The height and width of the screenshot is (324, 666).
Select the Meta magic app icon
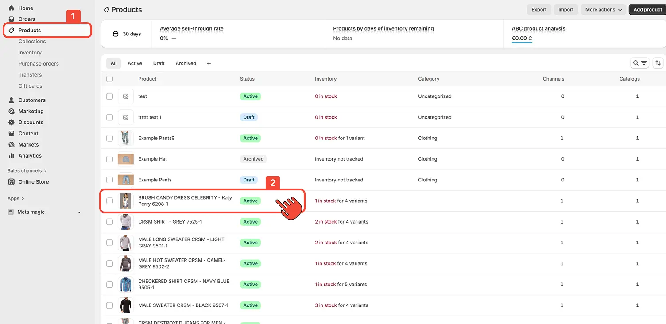(10, 212)
